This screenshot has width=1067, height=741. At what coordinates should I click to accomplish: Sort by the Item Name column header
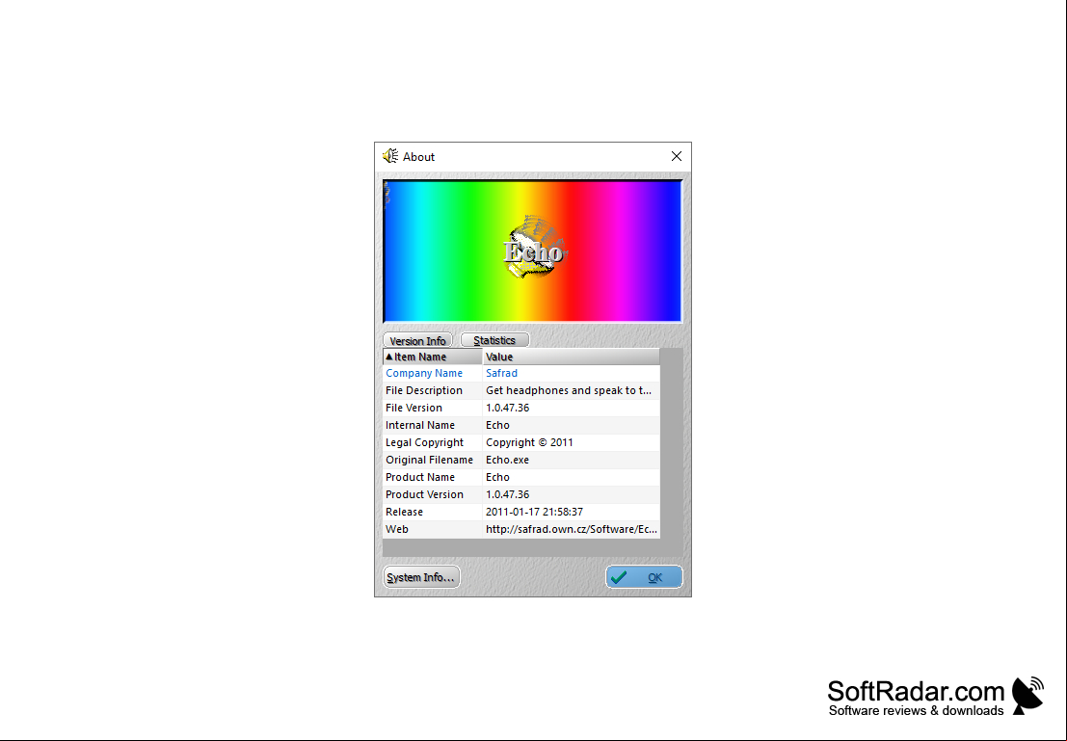pos(433,357)
